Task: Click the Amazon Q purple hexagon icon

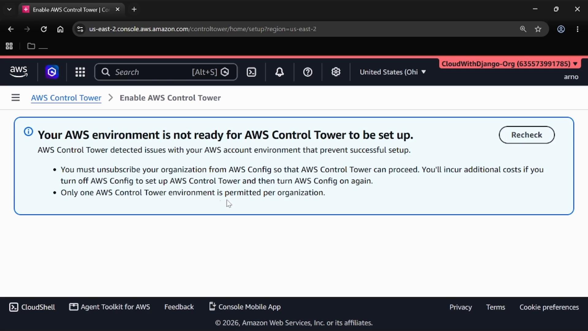Action: pyautogui.click(x=52, y=72)
